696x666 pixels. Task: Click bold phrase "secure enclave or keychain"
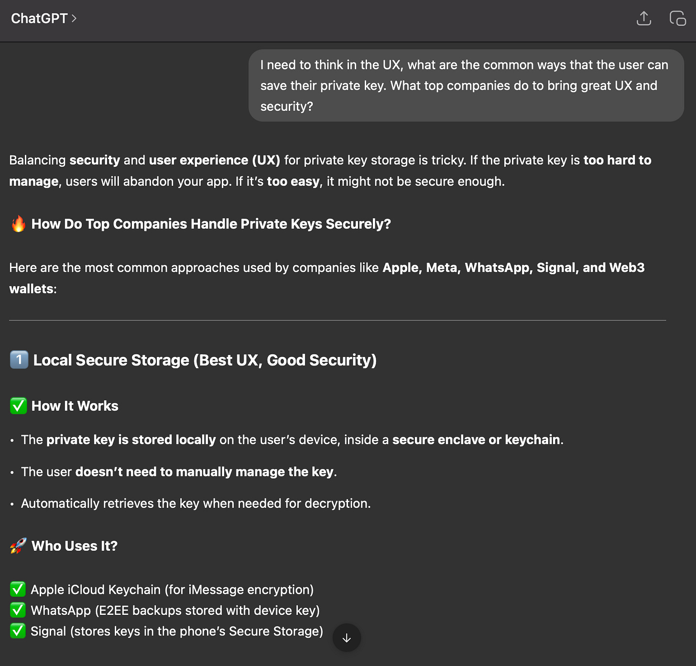(476, 440)
